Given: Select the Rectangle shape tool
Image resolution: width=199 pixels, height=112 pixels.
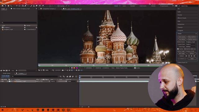Looking at the screenshot, I should [x=23, y=6].
